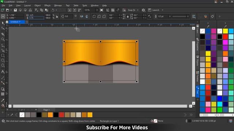
Task: Select the Interactive Fill tool
Action: pos(3,106)
